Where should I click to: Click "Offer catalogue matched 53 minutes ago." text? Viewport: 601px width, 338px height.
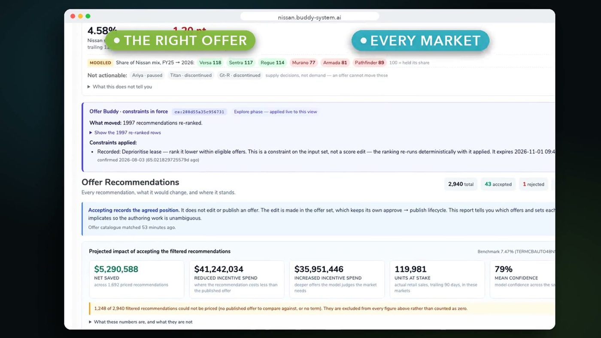[132, 227]
